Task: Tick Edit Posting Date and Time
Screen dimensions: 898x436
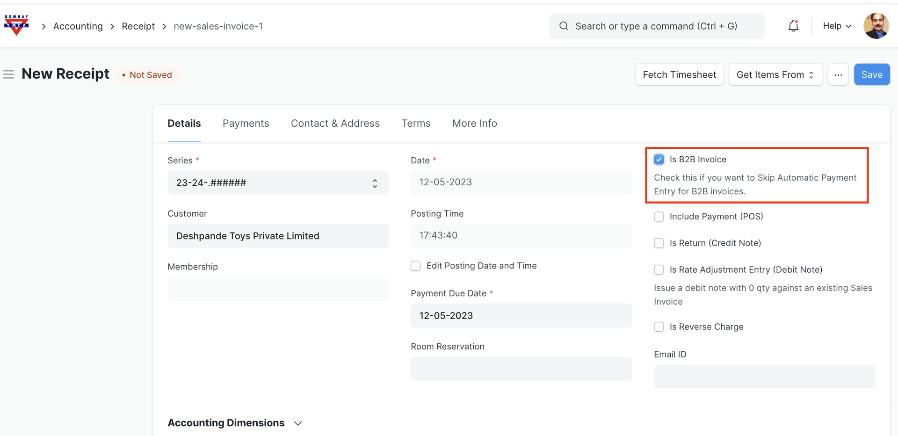Action: point(416,266)
